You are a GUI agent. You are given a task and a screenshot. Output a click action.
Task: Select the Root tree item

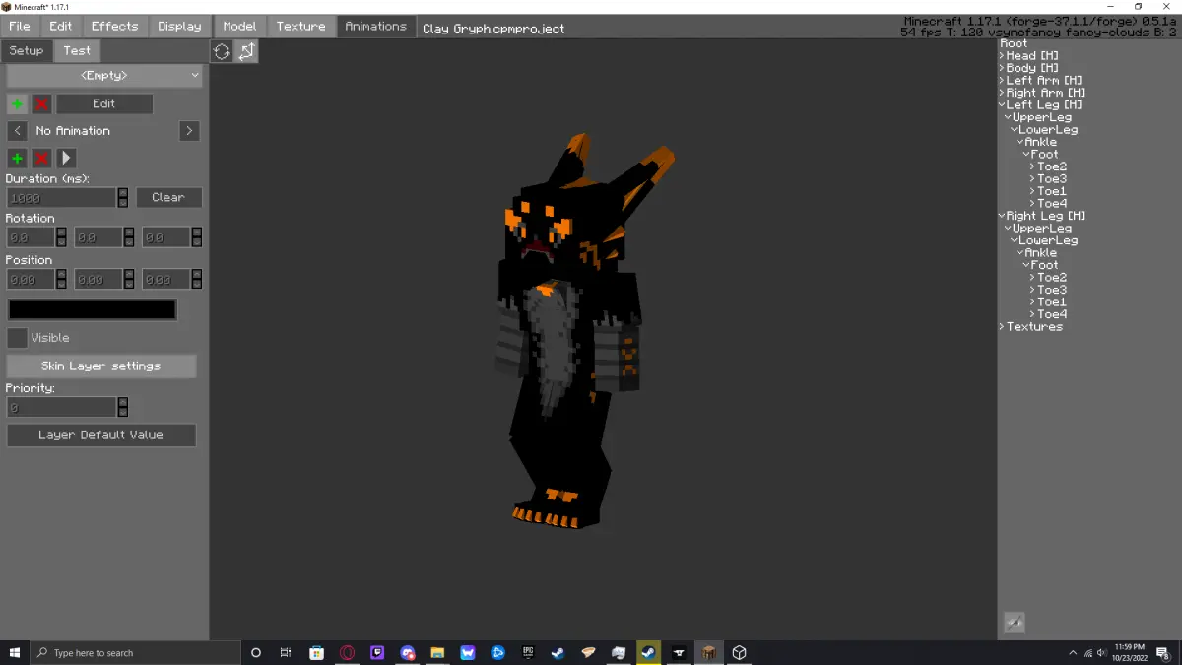click(1014, 43)
